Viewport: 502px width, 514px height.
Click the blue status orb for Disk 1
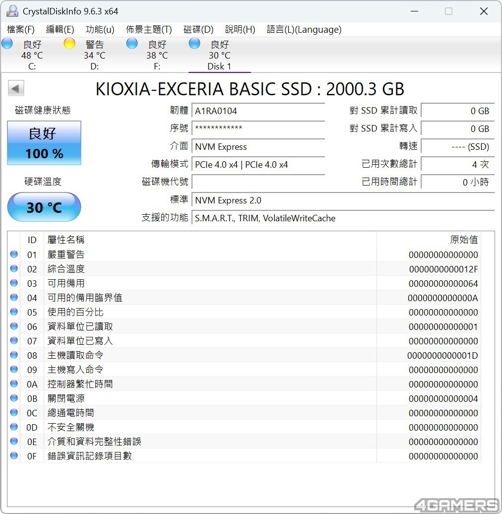194,44
